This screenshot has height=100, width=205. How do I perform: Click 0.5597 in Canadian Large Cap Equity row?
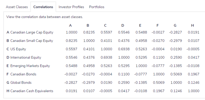coord(106,32)
